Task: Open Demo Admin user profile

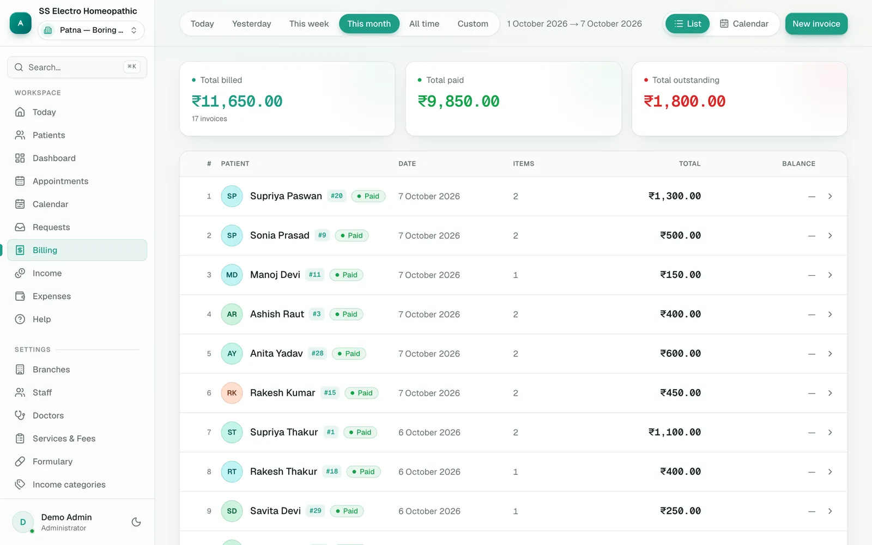Action: 65,522
